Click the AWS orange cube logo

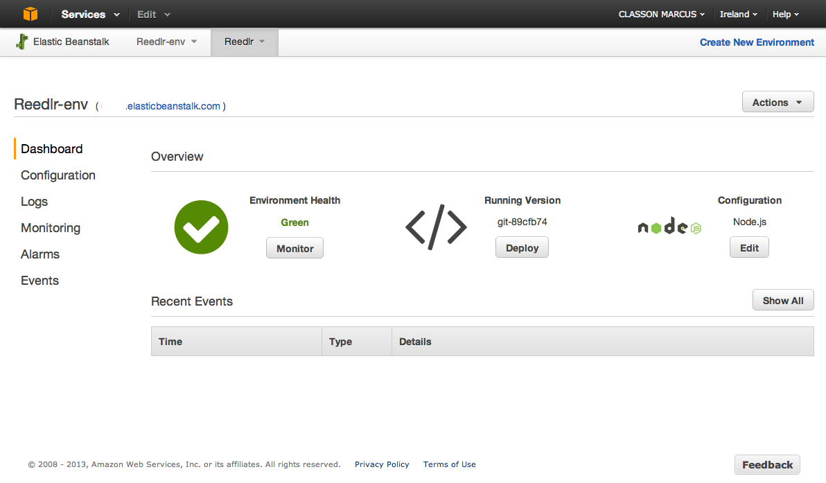tap(30, 14)
